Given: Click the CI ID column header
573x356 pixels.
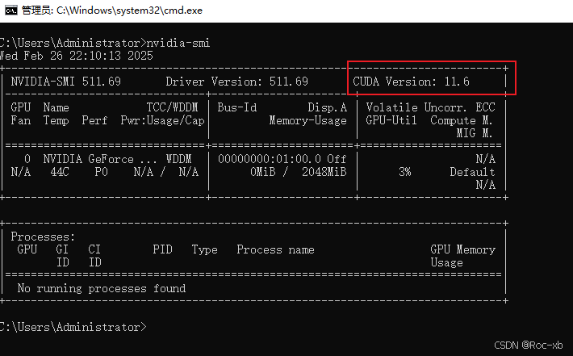Looking at the screenshot, I should [x=94, y=256].
